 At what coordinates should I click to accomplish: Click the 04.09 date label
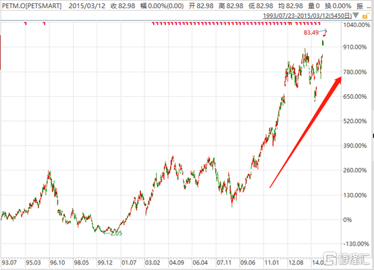point(176,263)
